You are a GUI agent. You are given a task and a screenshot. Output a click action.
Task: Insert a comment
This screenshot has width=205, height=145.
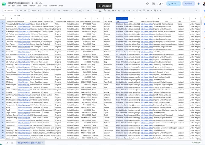pyautogui.click(x=144, y=10)
